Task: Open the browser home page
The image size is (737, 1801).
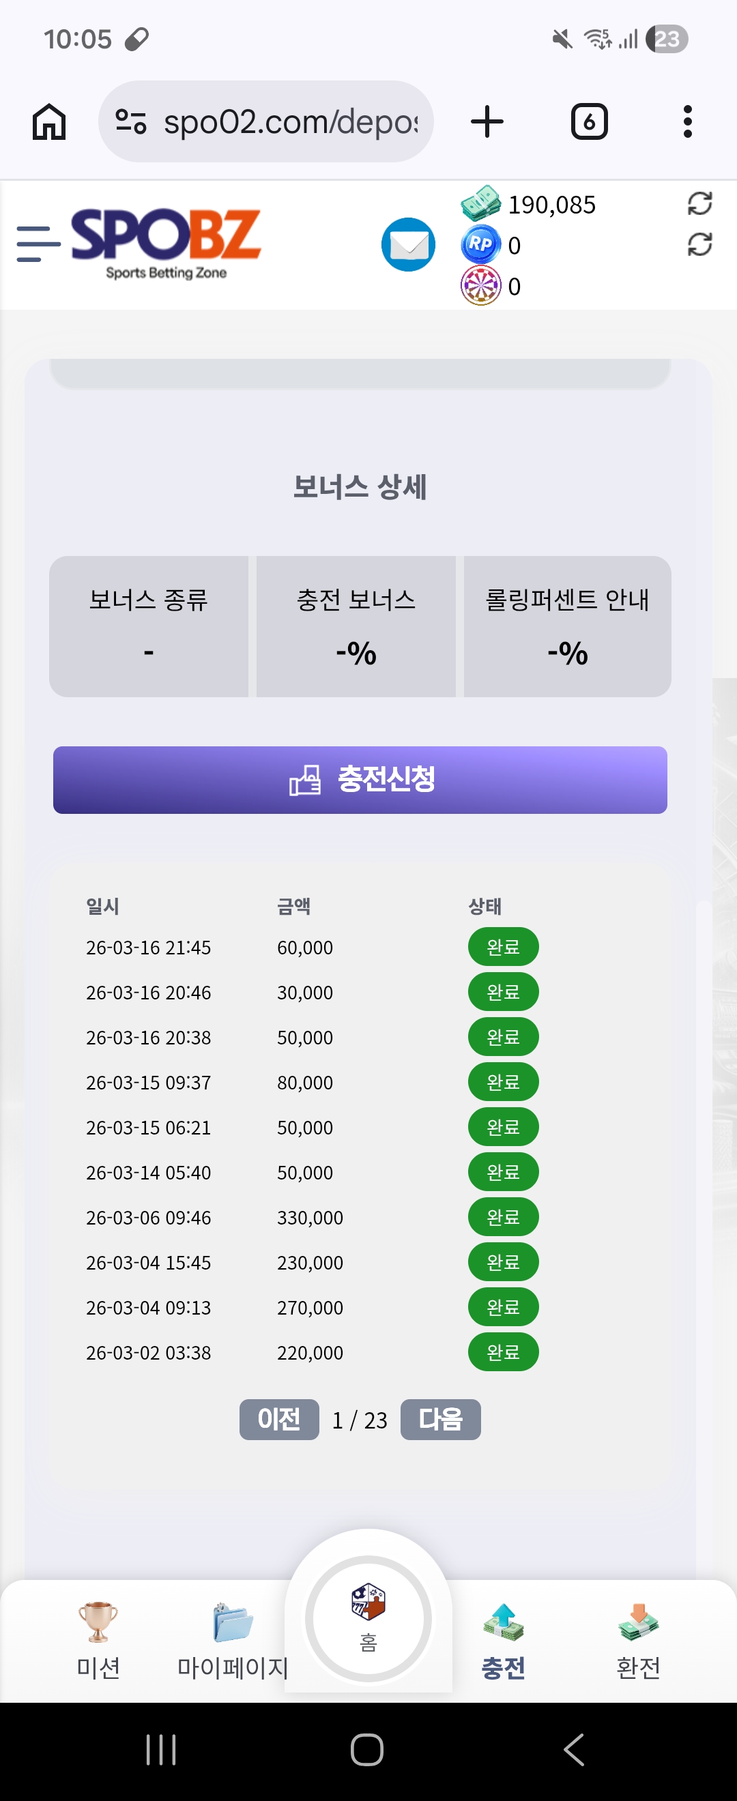Action: (x=49, y=121)
